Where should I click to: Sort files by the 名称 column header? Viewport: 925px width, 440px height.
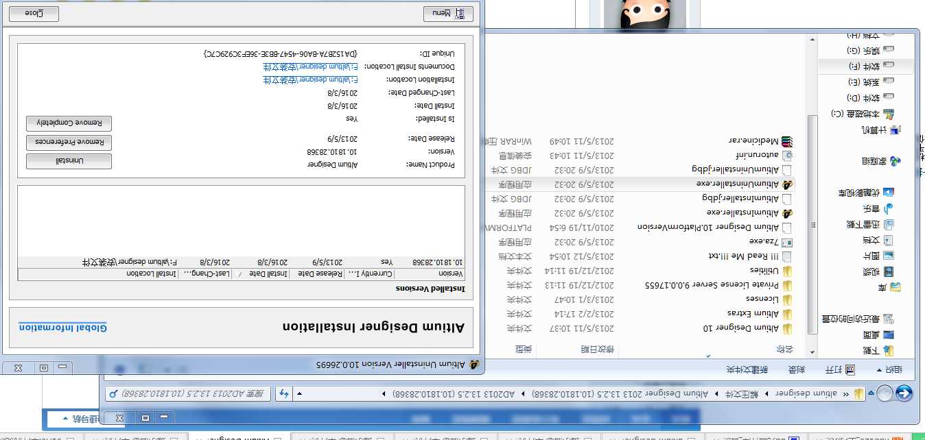click(784, 350)
